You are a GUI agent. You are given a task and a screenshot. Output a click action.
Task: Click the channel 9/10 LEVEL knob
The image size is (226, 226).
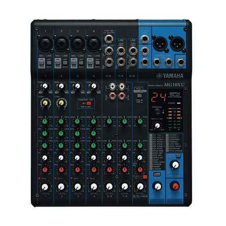[140, 187]
